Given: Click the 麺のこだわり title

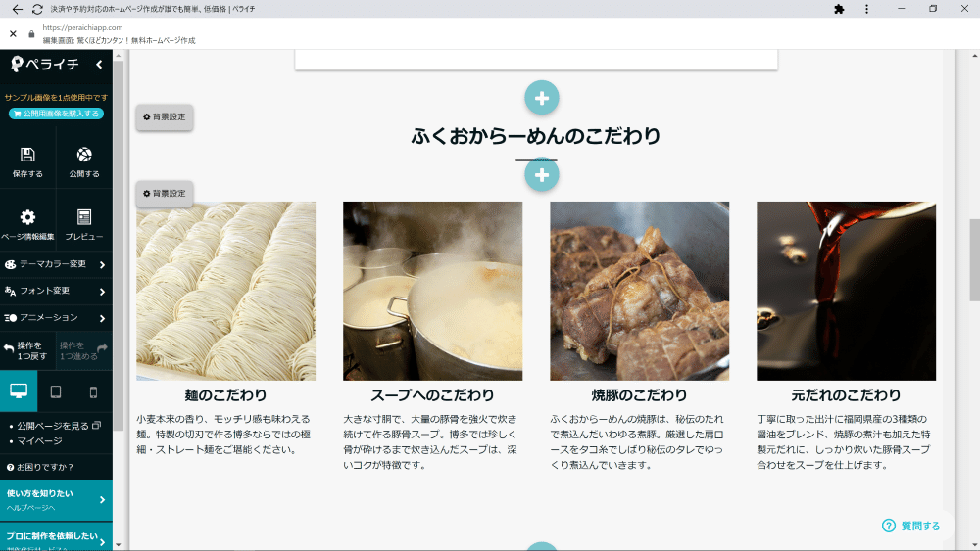Looking at the screenshot, I should click(x=225, y=395).
